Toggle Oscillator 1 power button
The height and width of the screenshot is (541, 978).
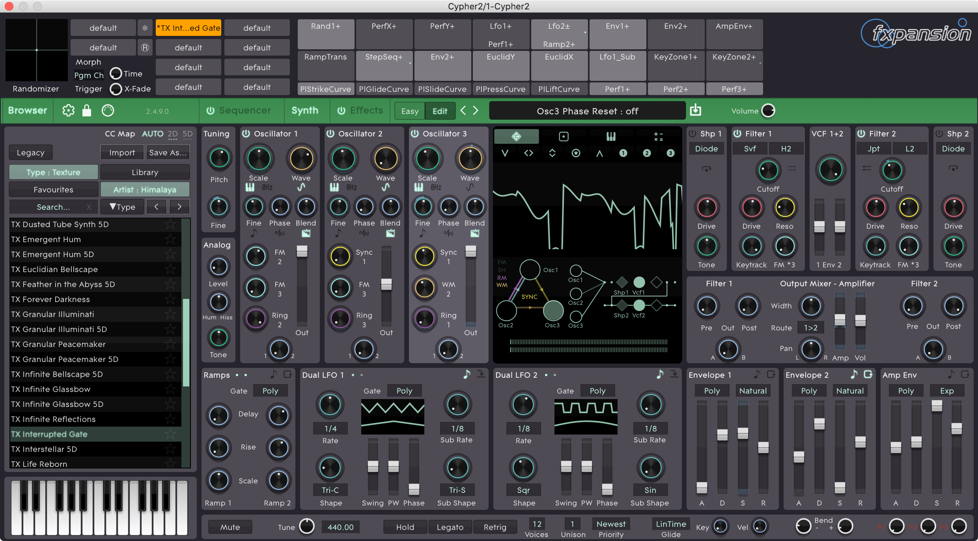point(246,134)
